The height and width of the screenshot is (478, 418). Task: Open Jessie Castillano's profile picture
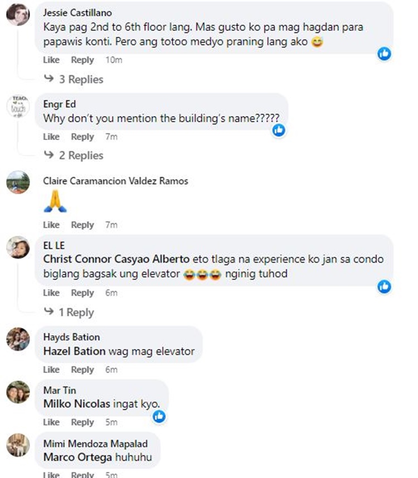pyautogui.click(x=18, y=15)
